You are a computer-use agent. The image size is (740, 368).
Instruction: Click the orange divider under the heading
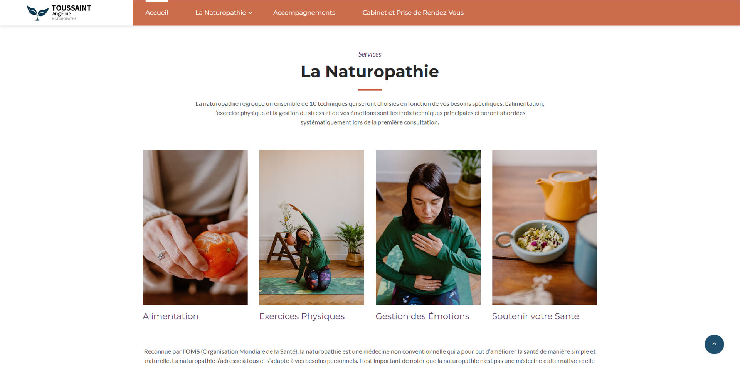click(x=370, y=90)
